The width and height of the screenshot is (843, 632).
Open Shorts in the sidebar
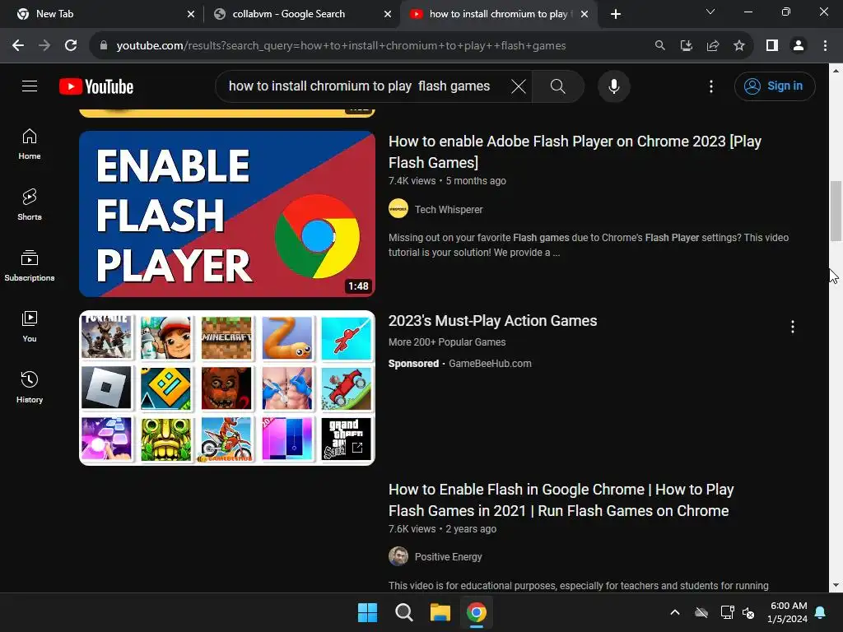tap(30, 205)
